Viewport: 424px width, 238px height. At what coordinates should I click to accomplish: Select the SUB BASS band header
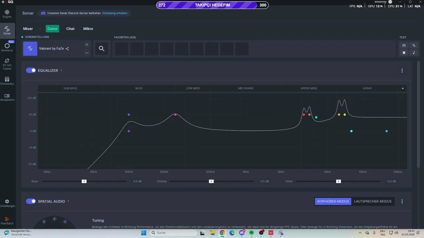(70, 88)
